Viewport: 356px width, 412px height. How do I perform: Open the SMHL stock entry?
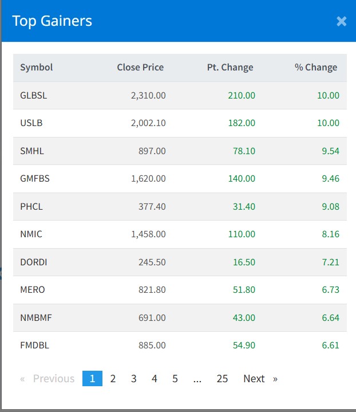(32, 151)
